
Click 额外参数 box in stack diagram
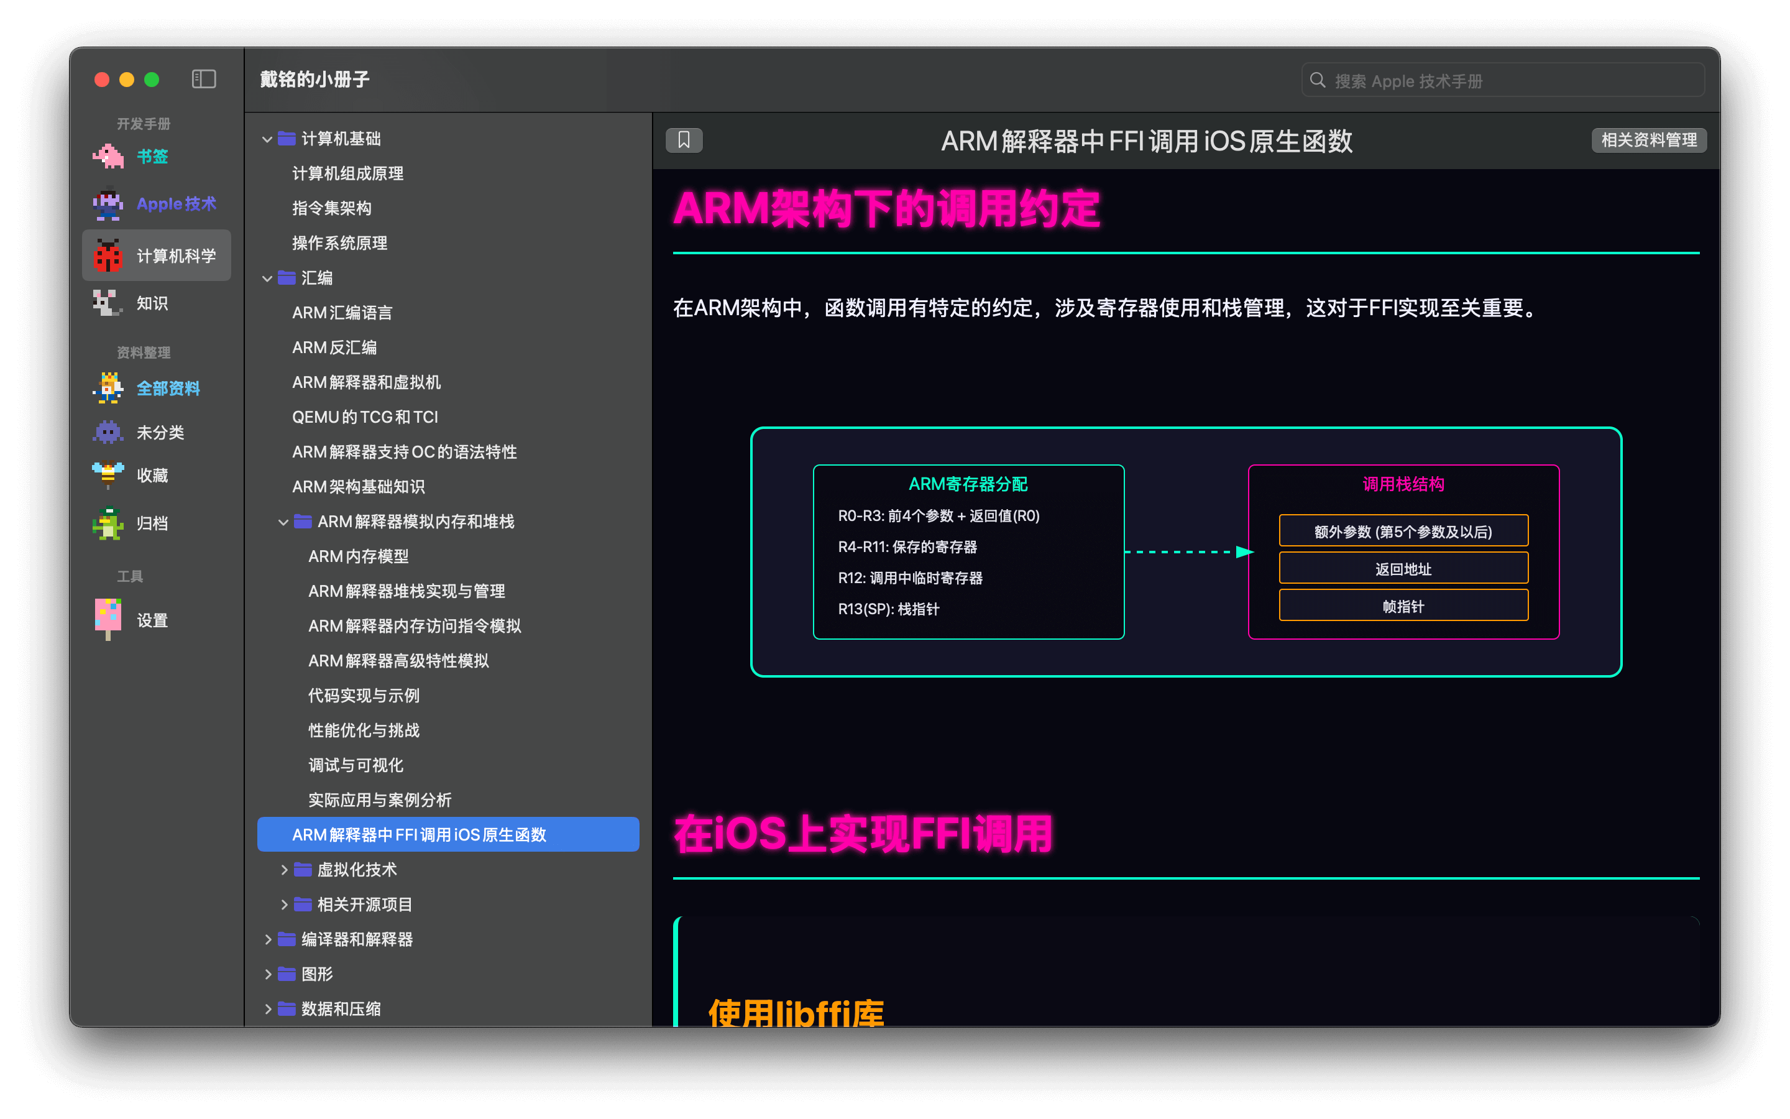pos(1403,531)
